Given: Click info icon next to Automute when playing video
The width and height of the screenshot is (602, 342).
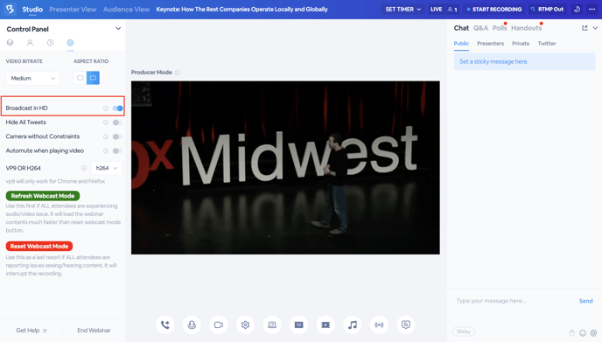Looking at the screenshot, I should click(x=106, y=150).
